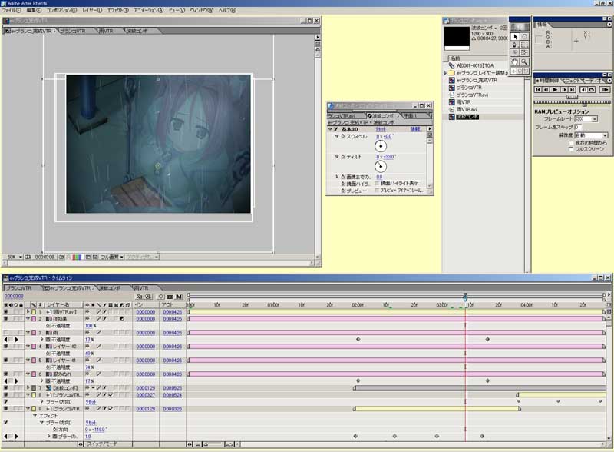Click the Play button in time controls
Screen dimensions: 614x452
(555, 90)
